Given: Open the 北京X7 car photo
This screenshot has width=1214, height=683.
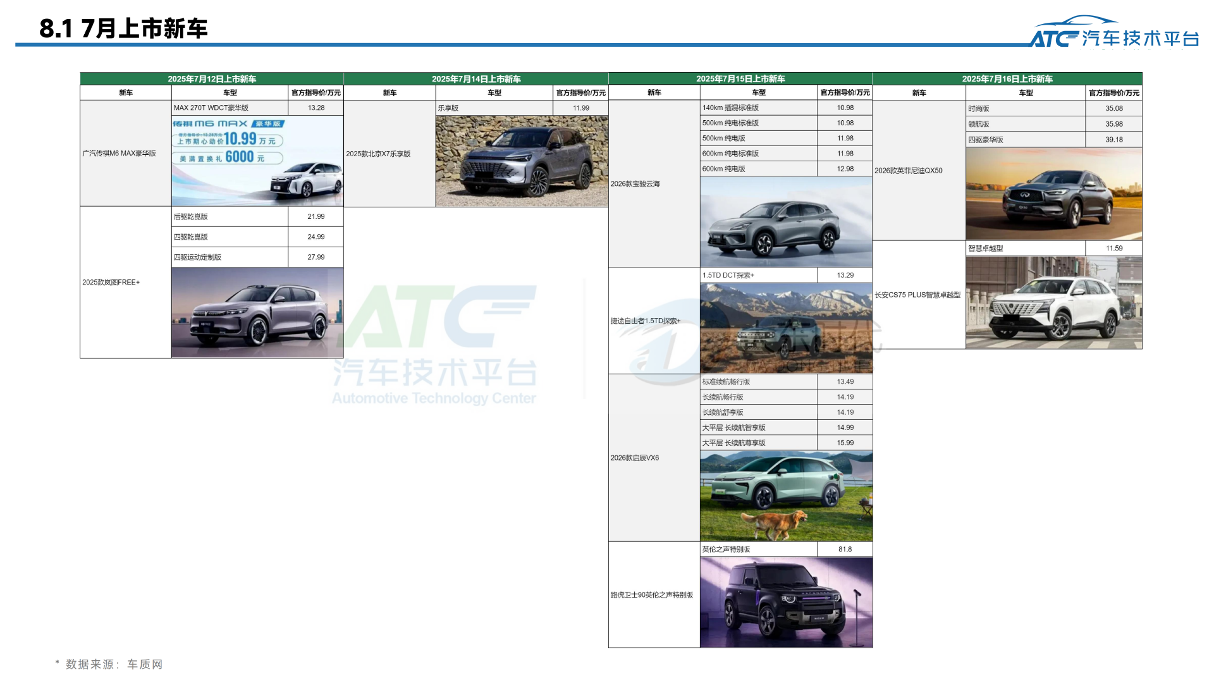Looking at the screenshot, I should click(522, 161).
